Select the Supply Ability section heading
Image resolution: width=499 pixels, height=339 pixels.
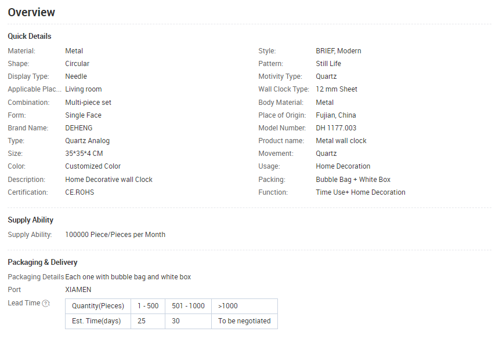pyautogui.click(x=30, y=220)
